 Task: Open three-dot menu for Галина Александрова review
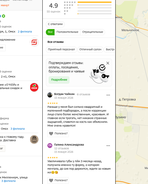pos(108,146)
